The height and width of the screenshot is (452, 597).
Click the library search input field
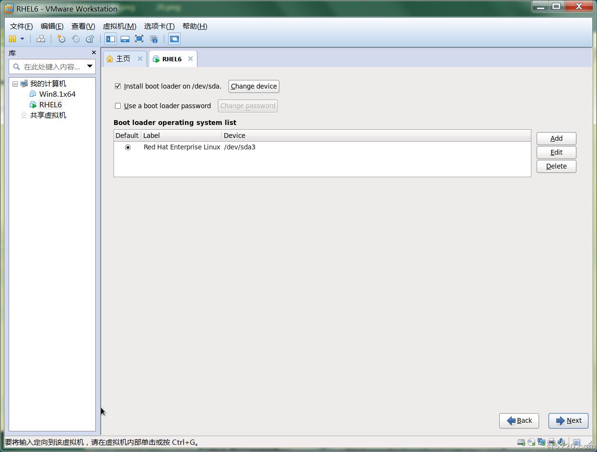[51, 67]
